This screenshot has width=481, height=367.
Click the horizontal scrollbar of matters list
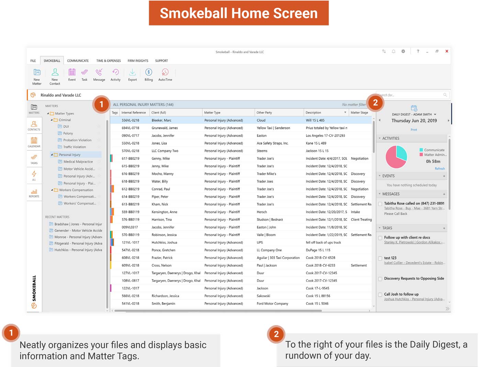pyautogui.click(x=218, y=311)
